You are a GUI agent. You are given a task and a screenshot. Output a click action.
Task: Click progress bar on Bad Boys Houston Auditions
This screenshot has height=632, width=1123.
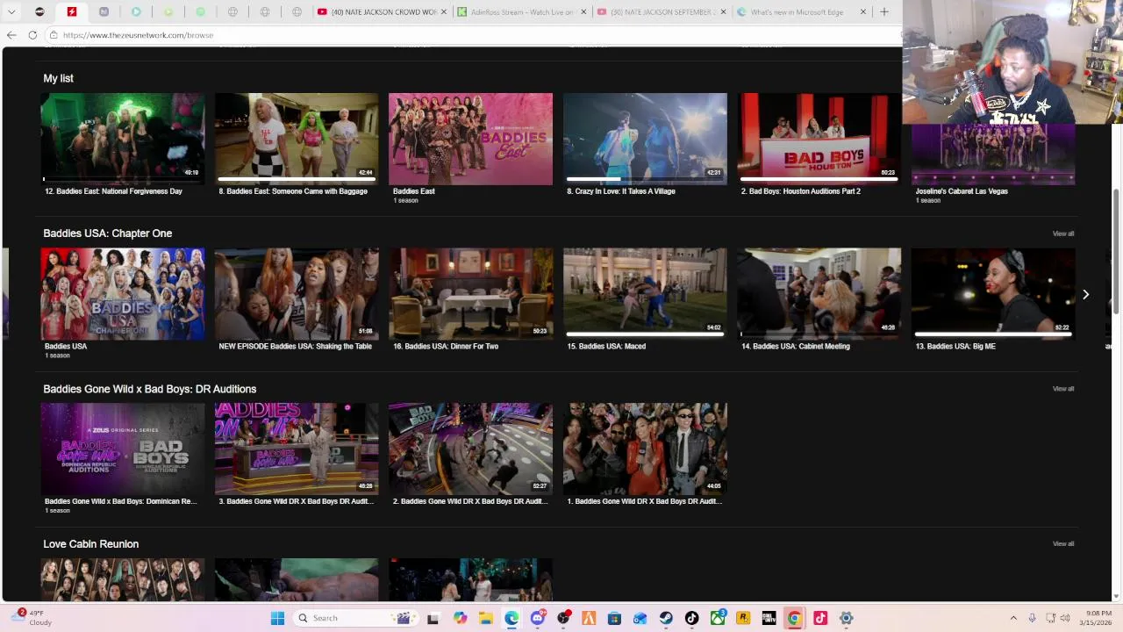click(x=819, y=179)
